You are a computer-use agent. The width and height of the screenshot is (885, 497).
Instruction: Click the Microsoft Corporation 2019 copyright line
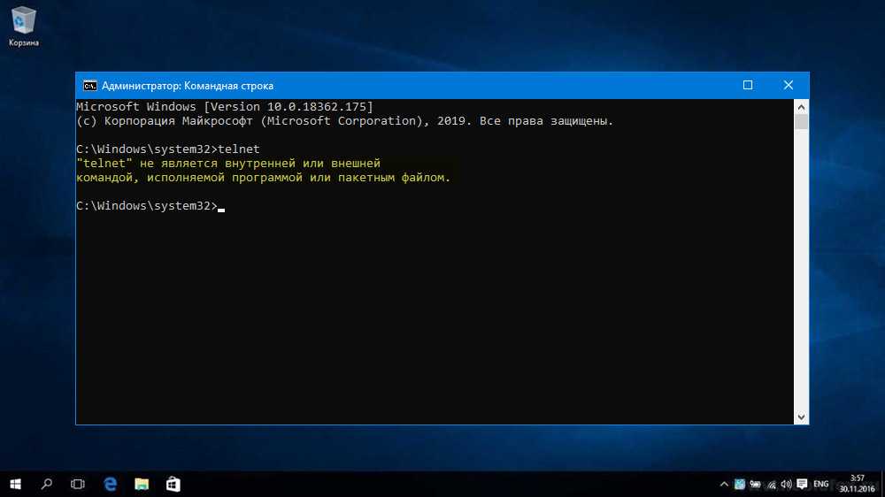[x=345, y=121]
